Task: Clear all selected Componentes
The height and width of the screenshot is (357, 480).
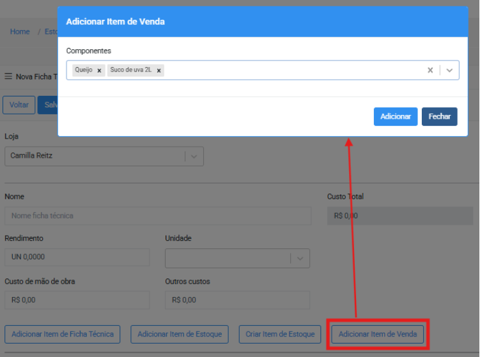Action: (x=430, y=70)
